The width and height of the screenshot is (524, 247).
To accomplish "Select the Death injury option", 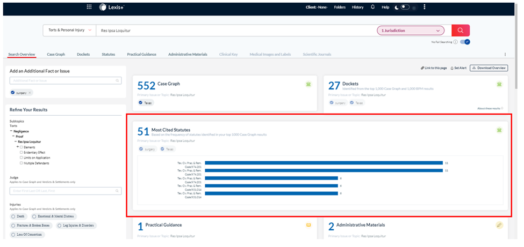I will coord(18,216).
